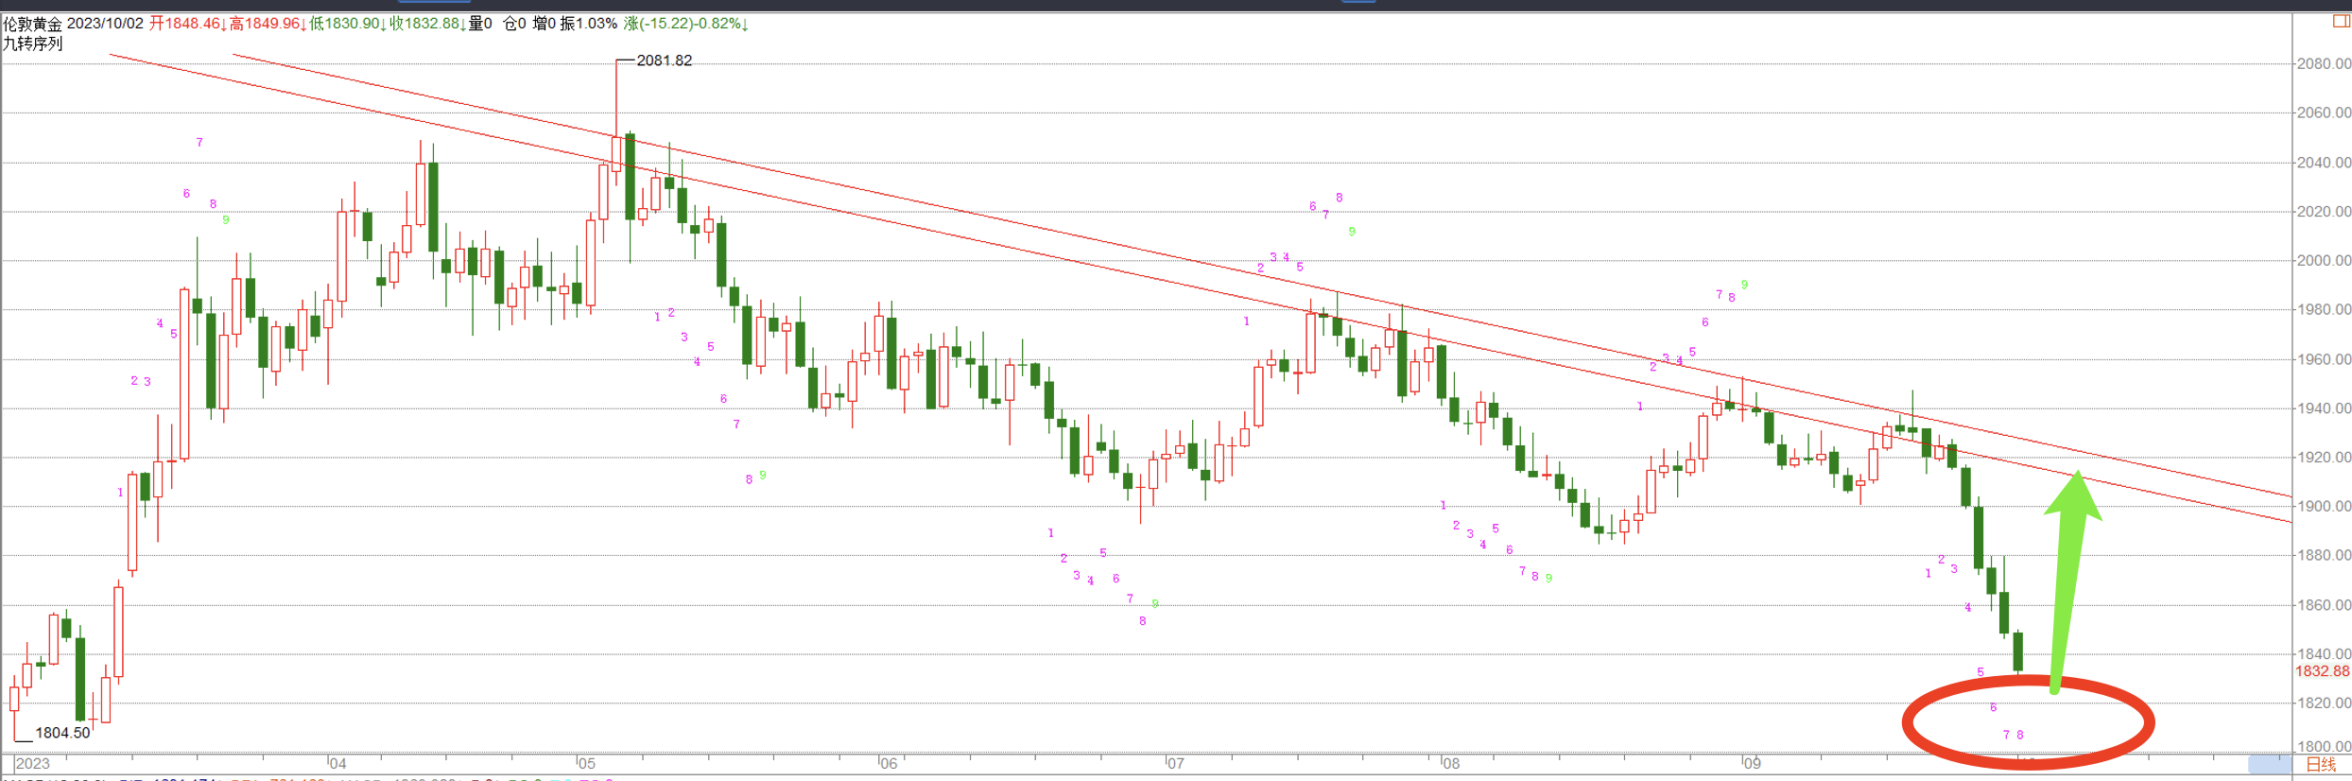Click the 05 month marker on the time axis
Screen dimensions: 2352x781
[587, 764]
